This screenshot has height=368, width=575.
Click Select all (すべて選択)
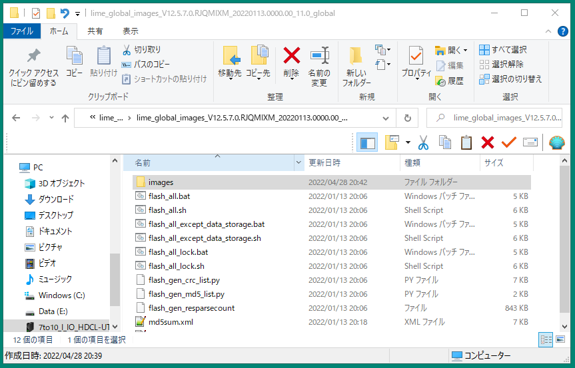(x=503, y=49)
